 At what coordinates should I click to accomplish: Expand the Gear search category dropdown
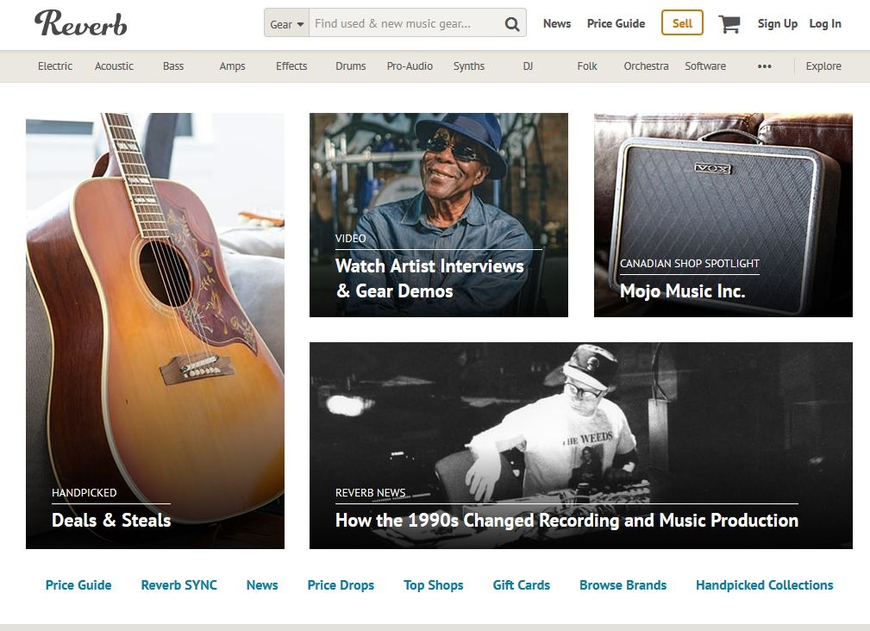pos(287,24)
